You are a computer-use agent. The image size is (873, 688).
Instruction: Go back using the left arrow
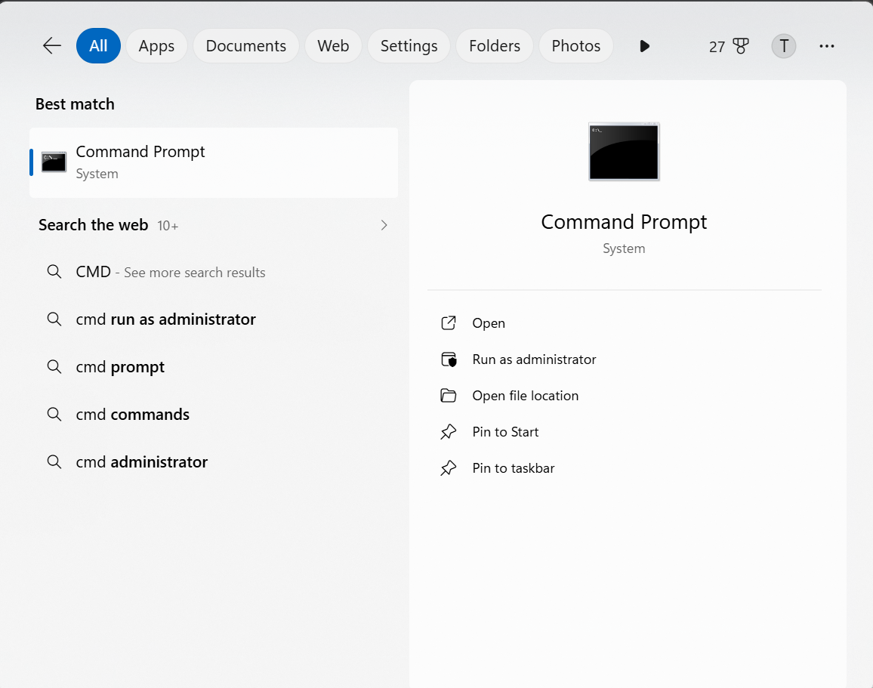[x=52, y=45]
